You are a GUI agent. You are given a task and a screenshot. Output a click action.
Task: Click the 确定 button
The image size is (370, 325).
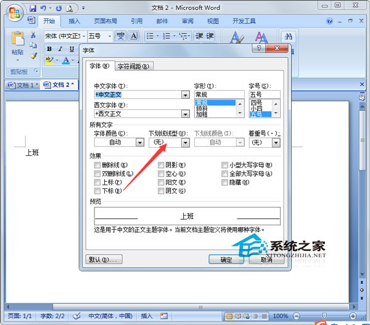(226, 260)
